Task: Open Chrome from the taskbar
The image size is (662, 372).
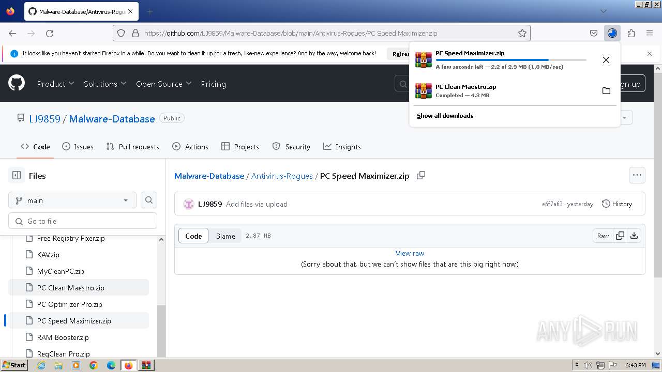Action: click(x=93, y=365)
